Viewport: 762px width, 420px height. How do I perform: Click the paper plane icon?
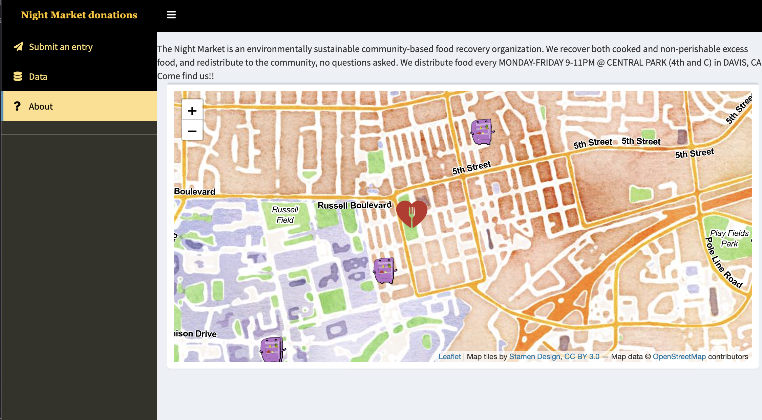click(x=18, y=47)
